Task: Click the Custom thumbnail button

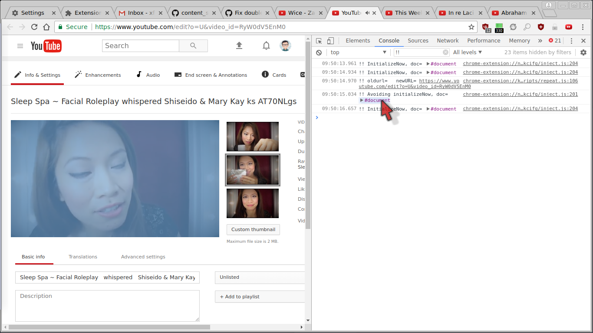Action: [253, 229]
